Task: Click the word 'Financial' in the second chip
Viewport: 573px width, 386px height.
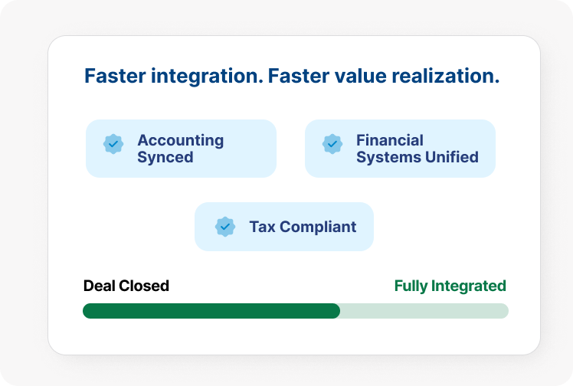Action: click(x=389, y=140)
